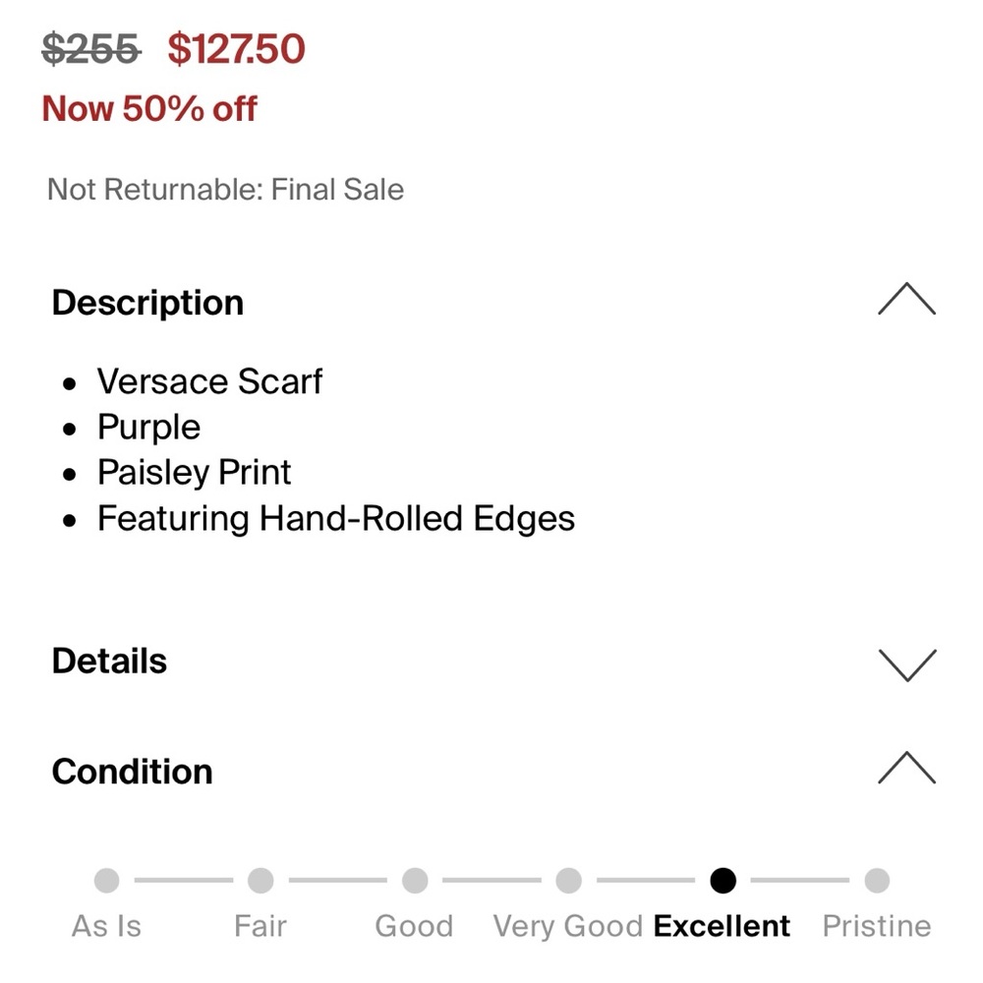Expand the Details section chevron

(907, 665)
